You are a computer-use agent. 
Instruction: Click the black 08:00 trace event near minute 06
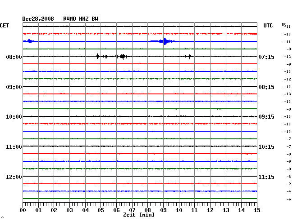[x=123, y=56]
